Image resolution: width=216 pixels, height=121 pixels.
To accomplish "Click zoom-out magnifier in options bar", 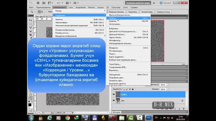I will (x=42, y=12).
